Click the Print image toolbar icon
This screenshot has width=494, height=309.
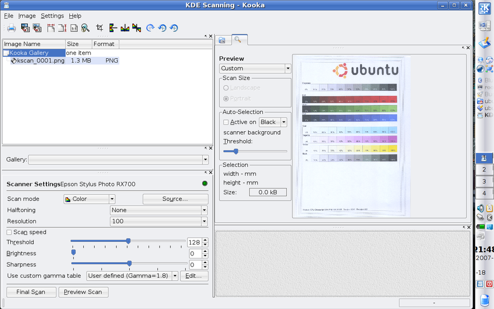click(x=11, y=28)
